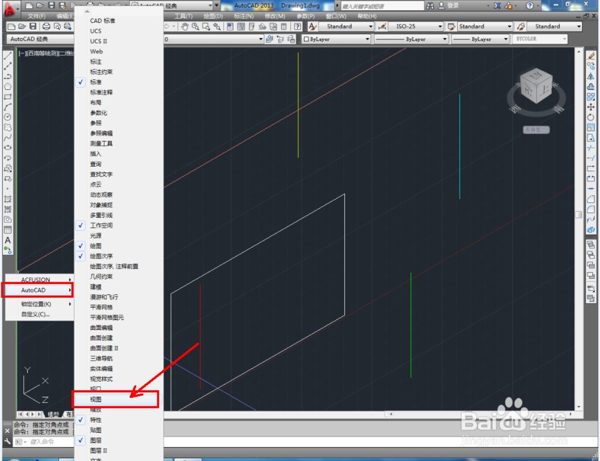The height and width of the screenshot is (461, 600).
Task: Select the Polygon draw tool
Action: (8, 87)
